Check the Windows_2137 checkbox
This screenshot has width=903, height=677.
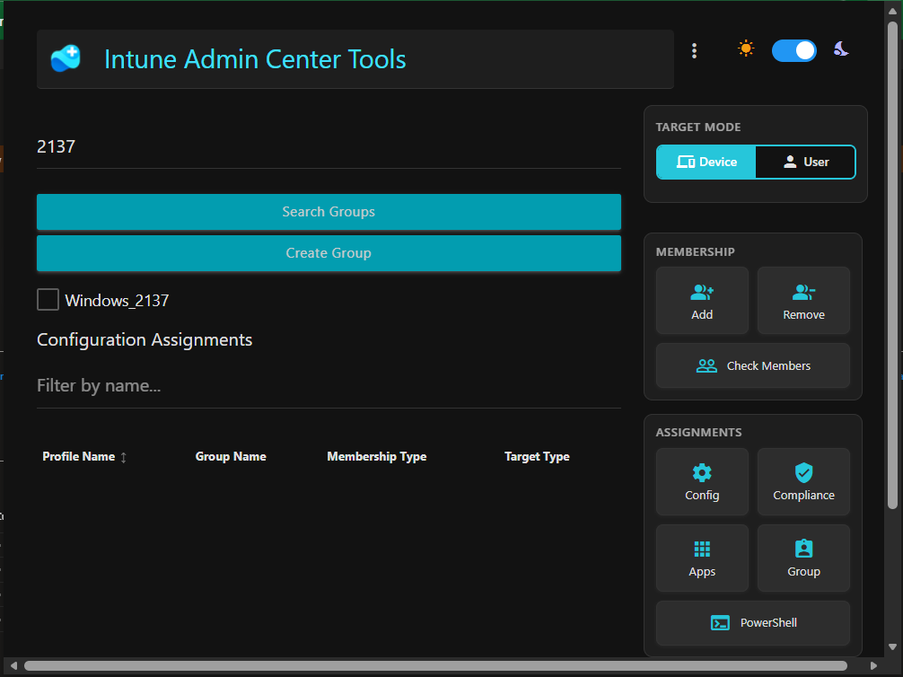pos(48,300)
